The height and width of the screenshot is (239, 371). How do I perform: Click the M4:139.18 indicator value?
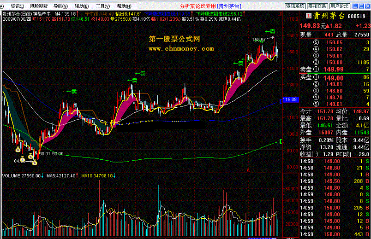pos(65,14)
